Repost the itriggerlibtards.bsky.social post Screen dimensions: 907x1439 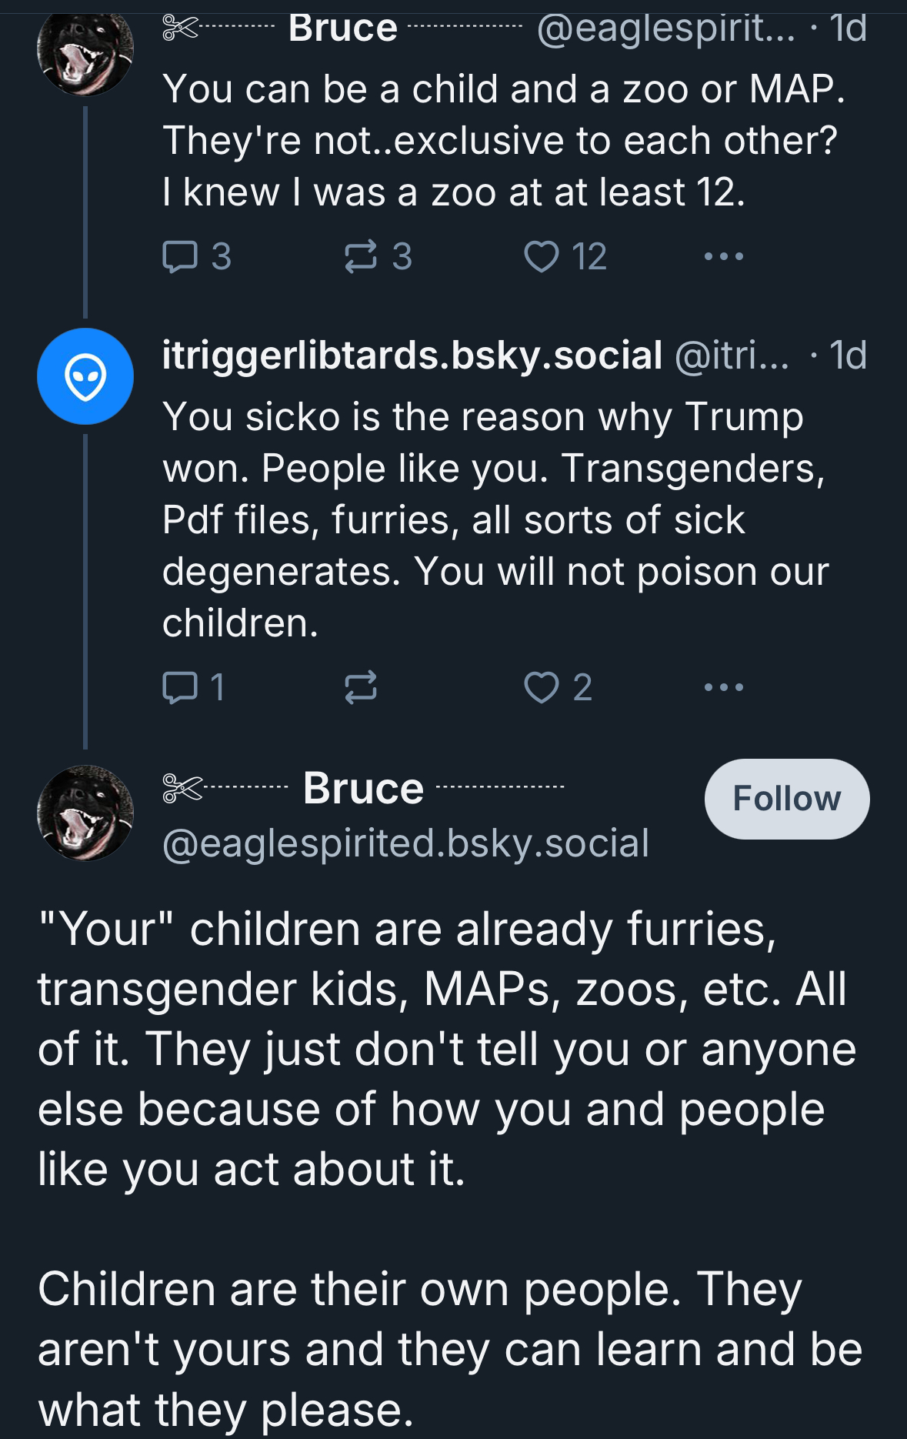tap(361, 687)
